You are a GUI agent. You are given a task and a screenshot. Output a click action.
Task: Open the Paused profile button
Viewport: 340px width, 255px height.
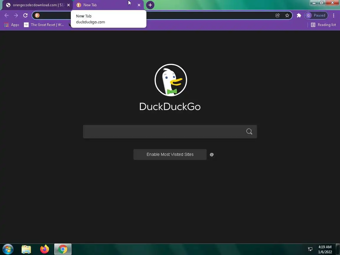click(316, 15)
